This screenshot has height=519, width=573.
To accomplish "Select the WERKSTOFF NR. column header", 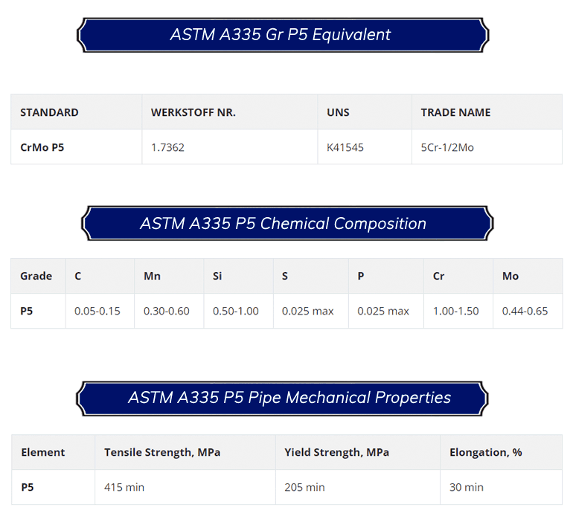I will click(x=193, y=112).
